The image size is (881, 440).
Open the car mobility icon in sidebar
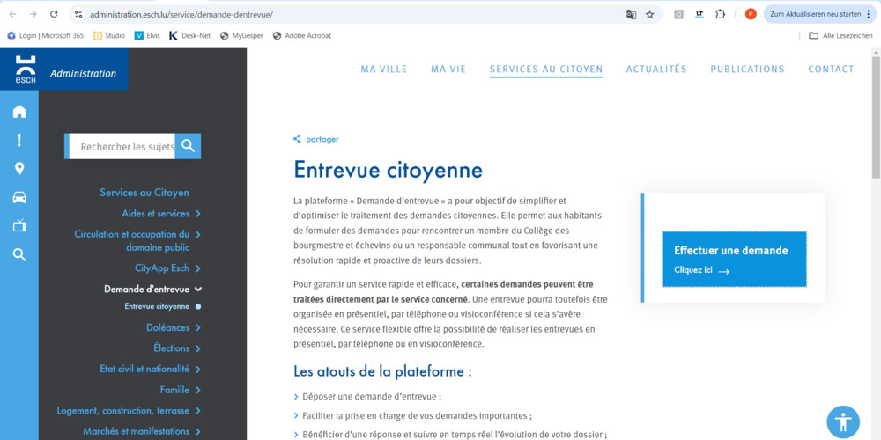(x=19, y=197)
